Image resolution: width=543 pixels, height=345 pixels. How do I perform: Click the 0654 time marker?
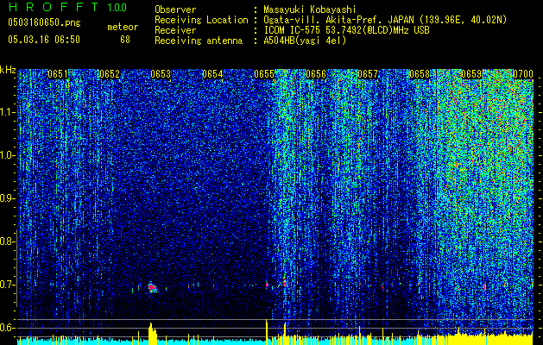212,74
